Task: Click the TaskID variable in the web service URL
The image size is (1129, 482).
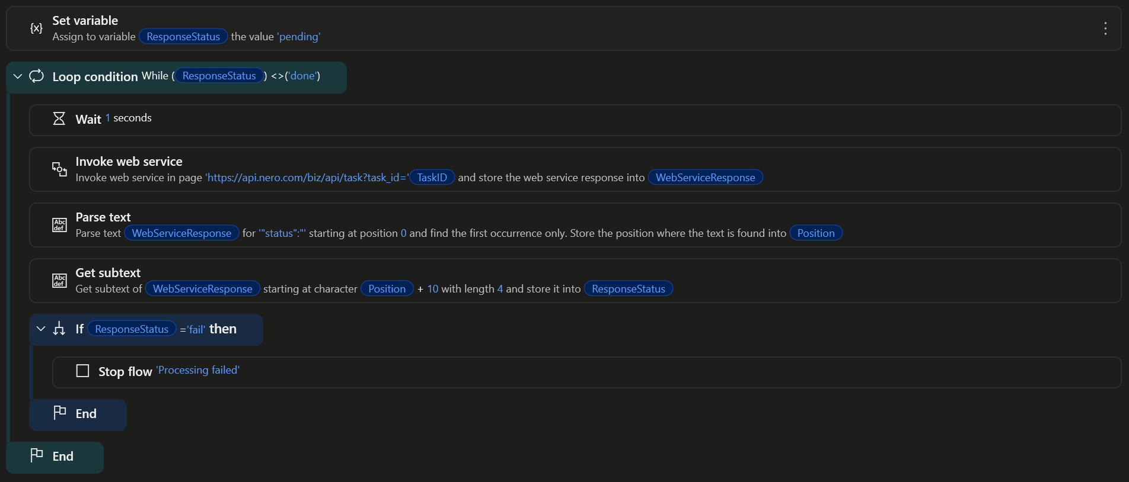Action: pos(432,178)
